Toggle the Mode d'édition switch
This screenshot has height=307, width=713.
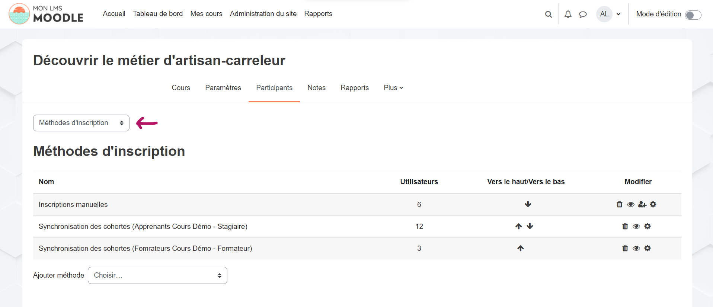coord(693,15)
